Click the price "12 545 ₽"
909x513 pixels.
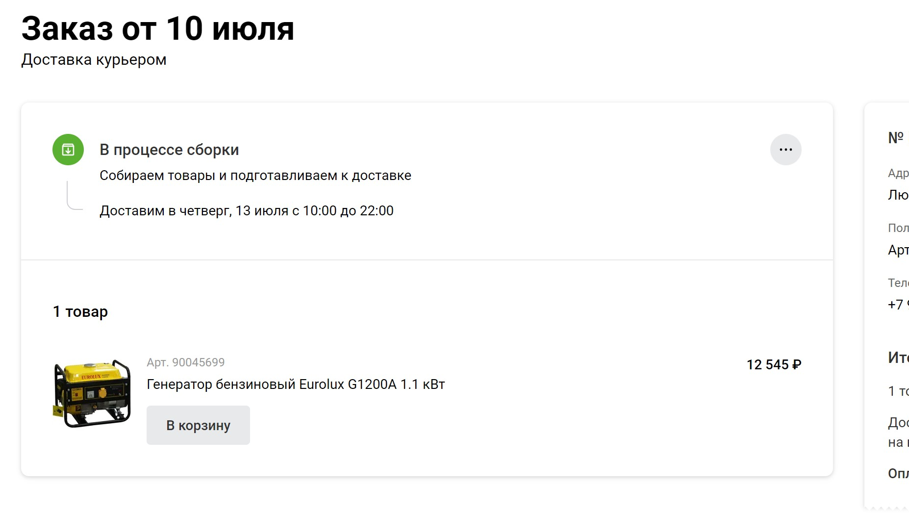click(x=774, y=365)
